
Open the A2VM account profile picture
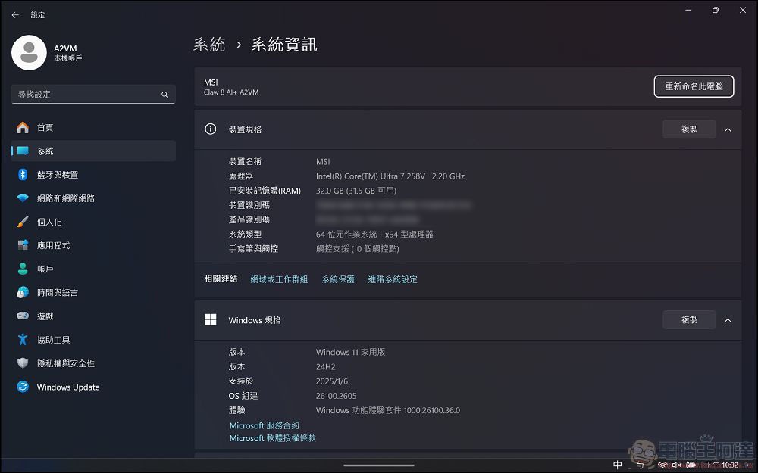click(29, 53)
